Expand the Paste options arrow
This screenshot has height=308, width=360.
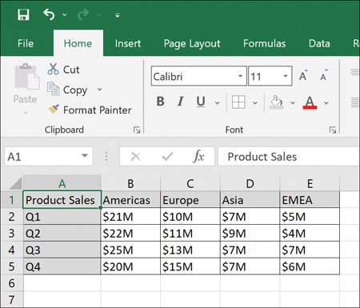click(x=26, y=113)
